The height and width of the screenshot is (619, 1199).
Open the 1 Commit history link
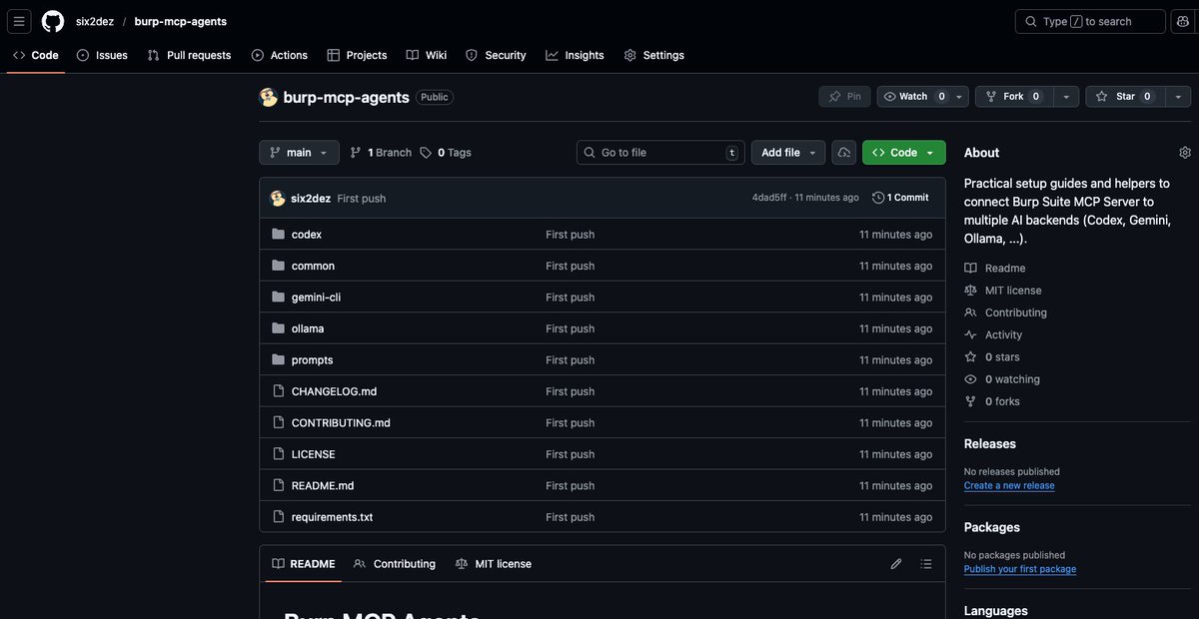900,198
